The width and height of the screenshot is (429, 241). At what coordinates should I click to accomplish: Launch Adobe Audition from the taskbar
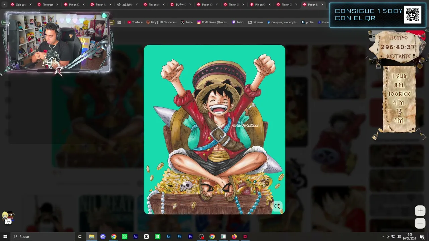[x=135, y=237]
